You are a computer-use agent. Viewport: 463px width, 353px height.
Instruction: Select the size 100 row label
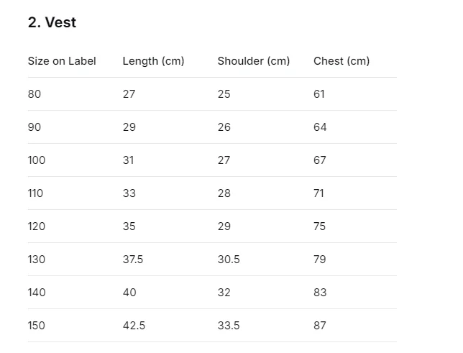(37, 160)
